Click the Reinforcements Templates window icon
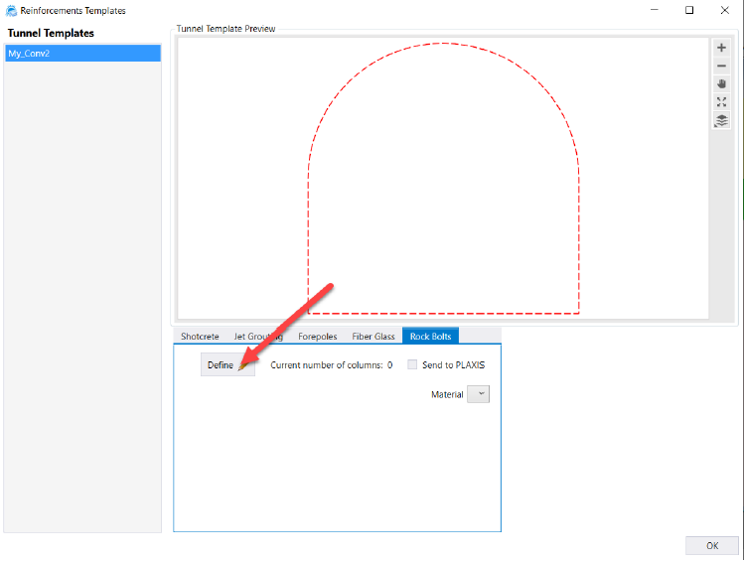The width and height of the screenshot is (745, 562). coord(11,10)
